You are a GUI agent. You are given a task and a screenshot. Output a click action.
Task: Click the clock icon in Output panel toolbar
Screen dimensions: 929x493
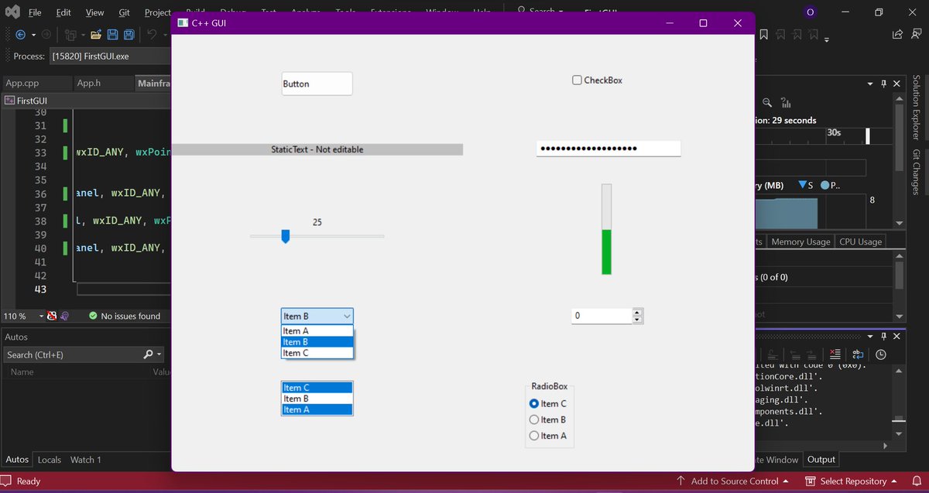pyautogui.click(x=881, y=354)
